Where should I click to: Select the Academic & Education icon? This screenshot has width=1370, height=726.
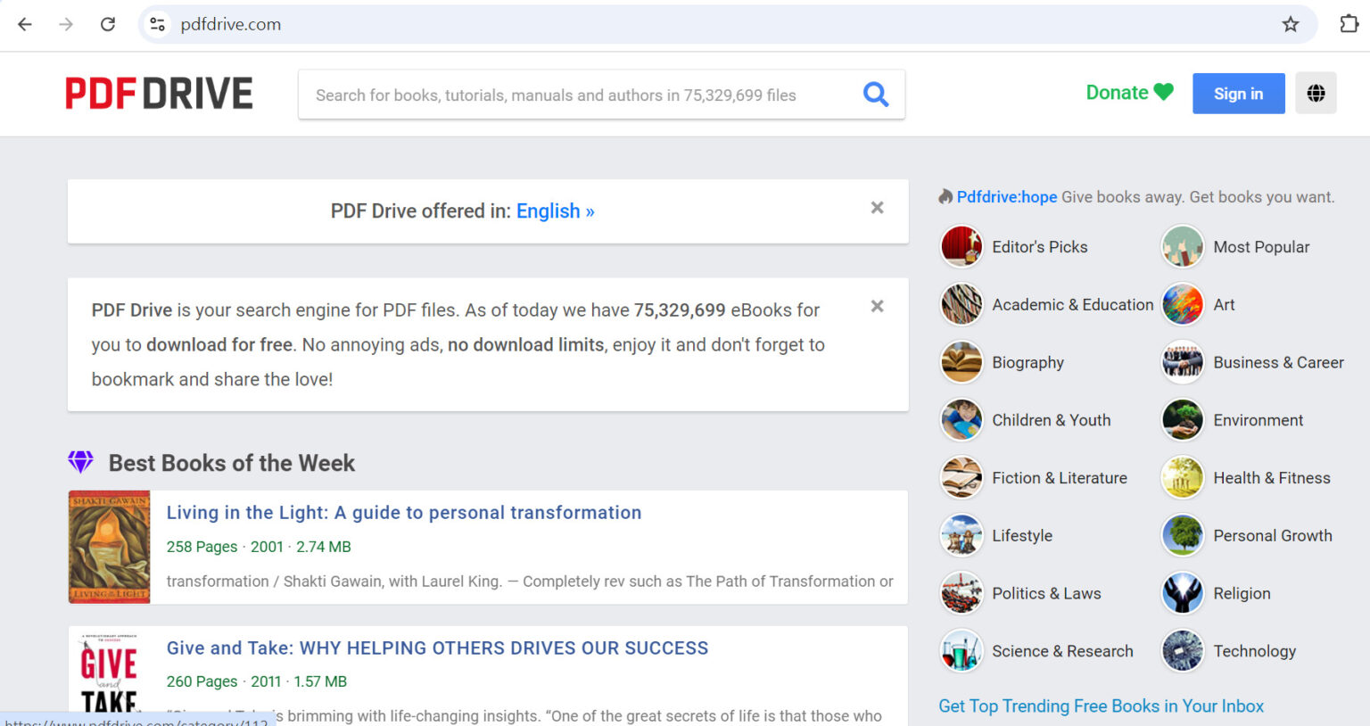[x=961, y=304]
